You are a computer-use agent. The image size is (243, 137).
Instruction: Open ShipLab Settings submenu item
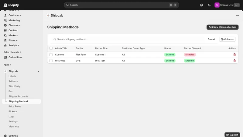pyautogui.click(x=13, y=121)
